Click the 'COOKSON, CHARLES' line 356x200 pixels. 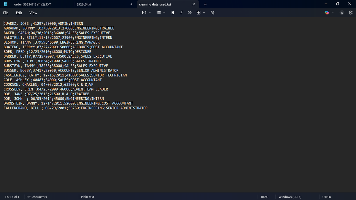48,85
